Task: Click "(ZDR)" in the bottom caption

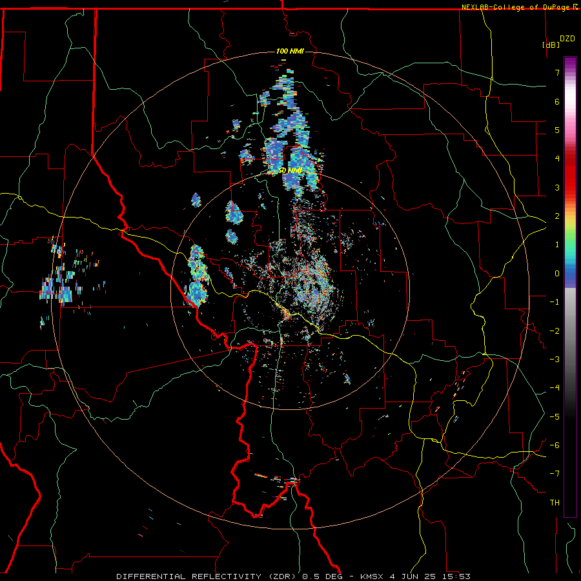Action: (281, 576)
